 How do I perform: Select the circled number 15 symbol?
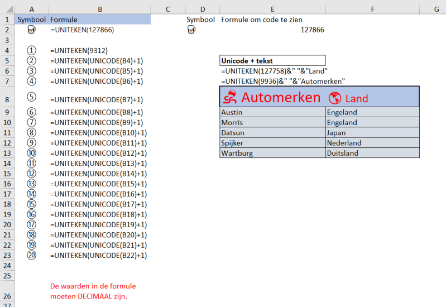coord(31,204)
